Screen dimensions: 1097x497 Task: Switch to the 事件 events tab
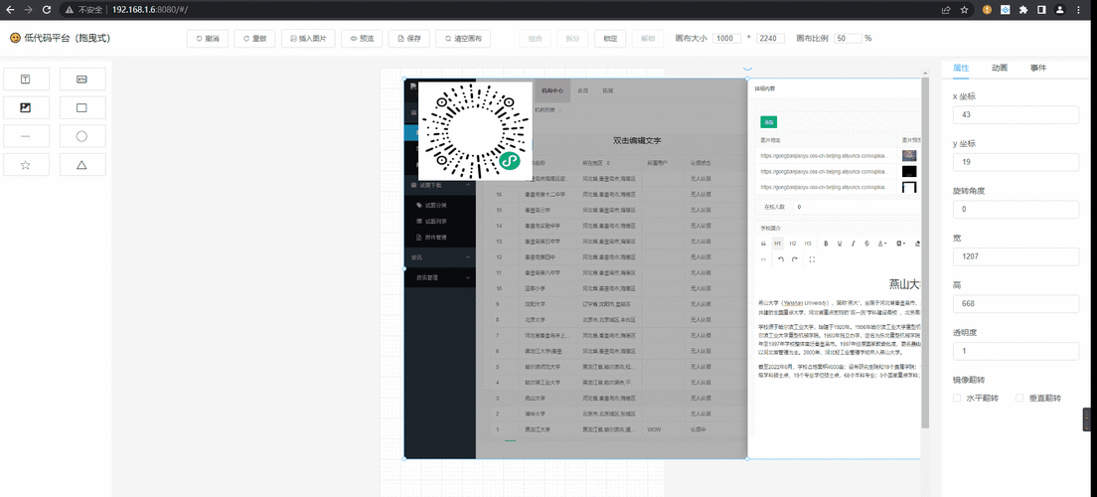point(1038,68)
